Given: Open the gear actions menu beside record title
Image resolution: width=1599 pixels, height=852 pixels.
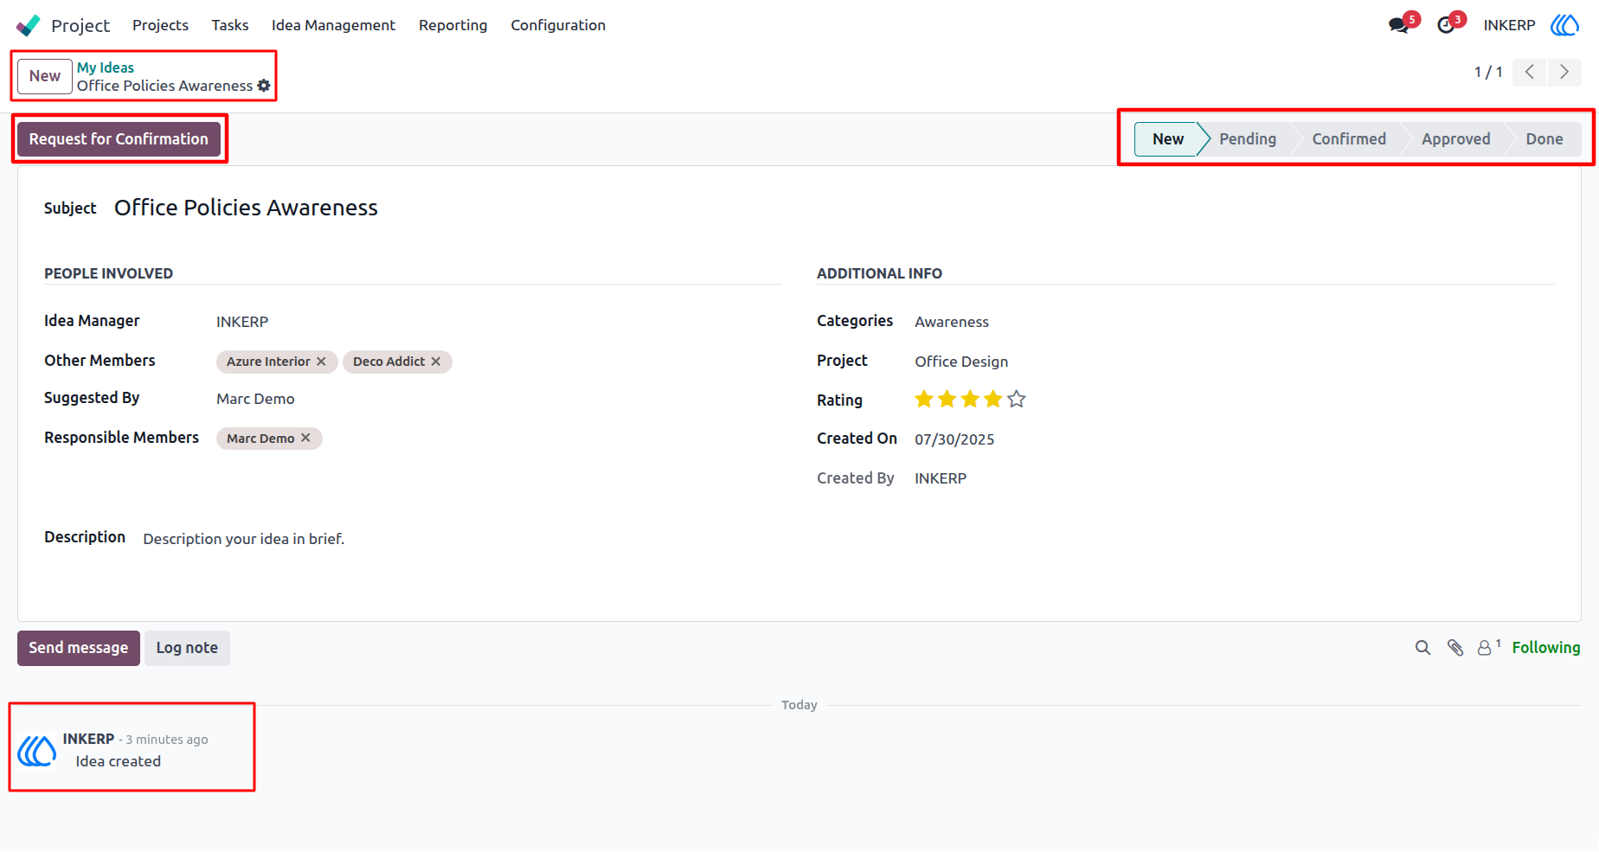Looking at the screenshot, I should pyautogui.click(x=264, y=86).
